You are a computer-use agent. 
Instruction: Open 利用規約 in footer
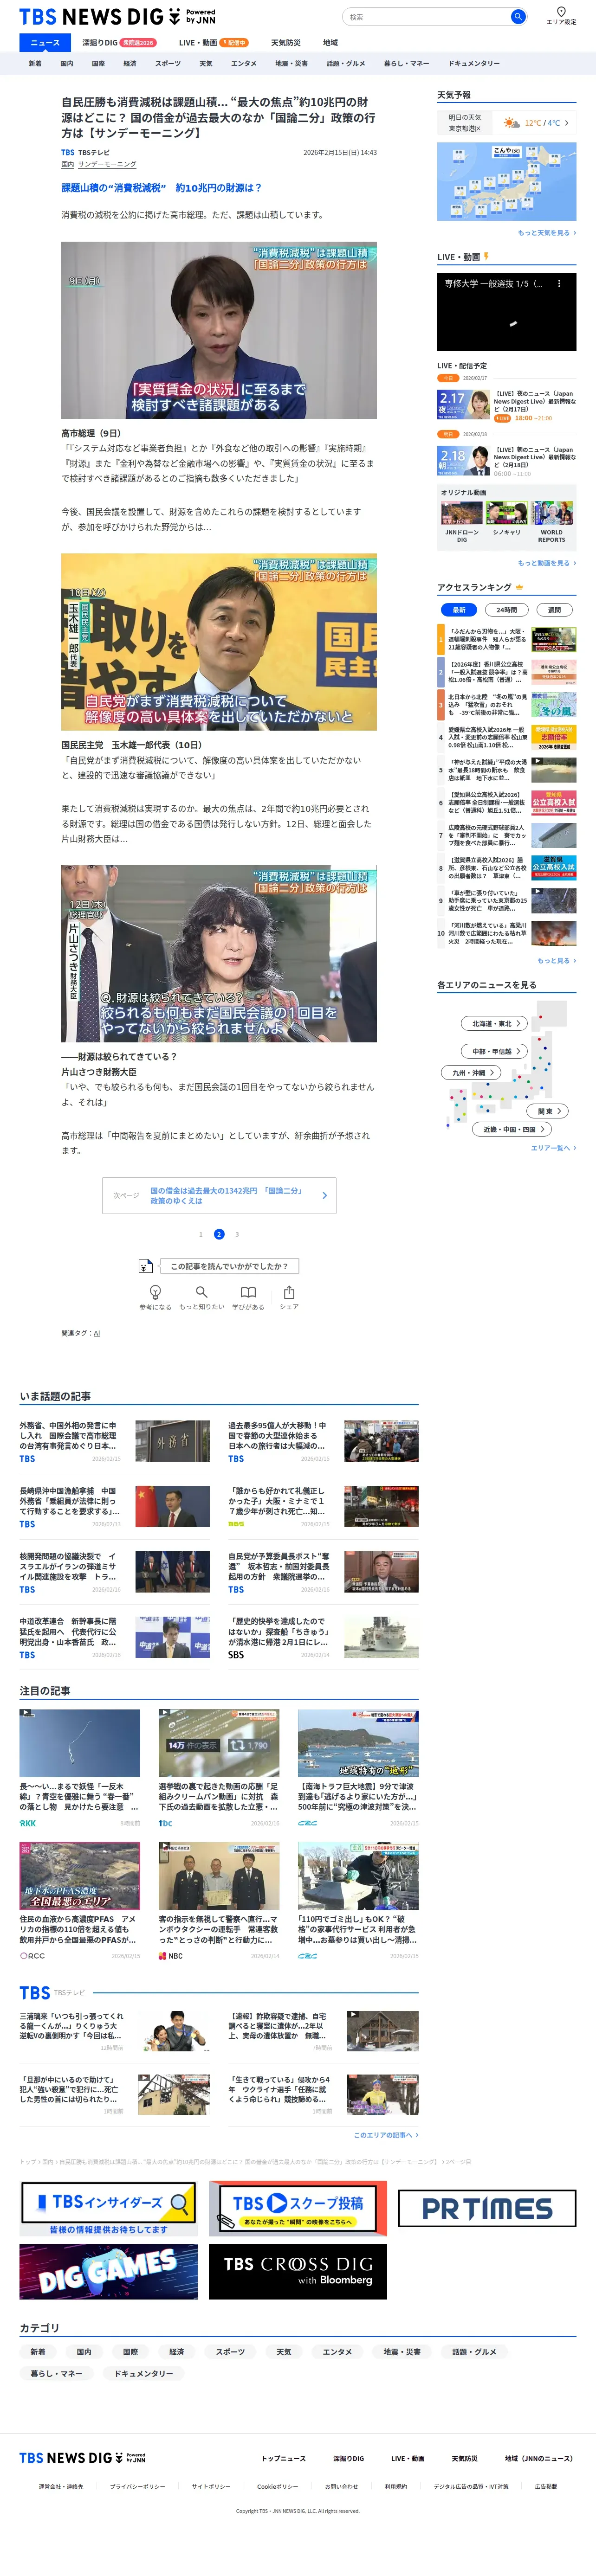pyautogui.click(x=396, y=2486)
